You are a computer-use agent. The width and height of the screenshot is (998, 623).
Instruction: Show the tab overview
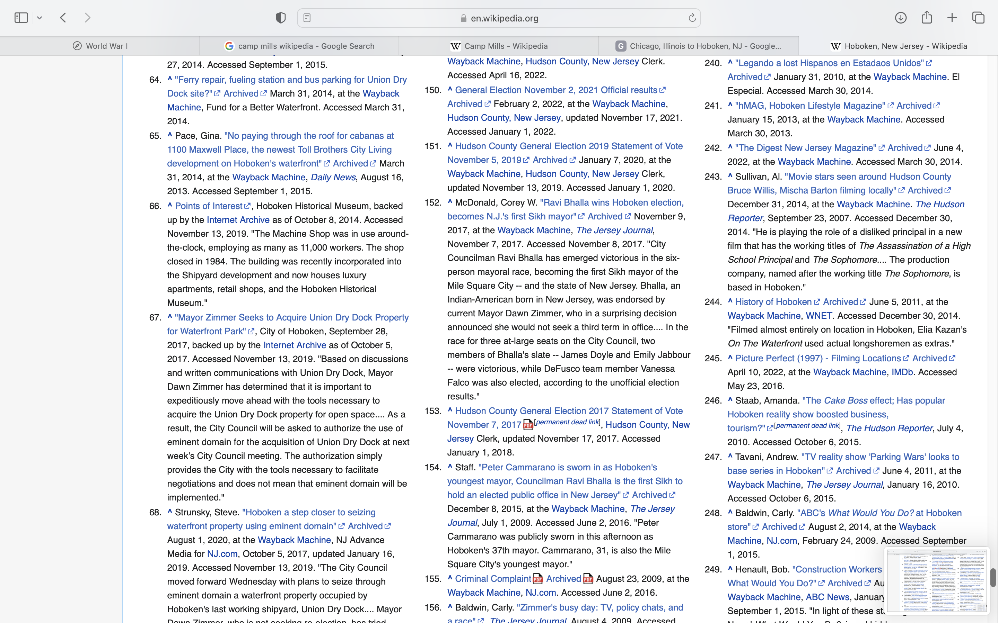978,18
